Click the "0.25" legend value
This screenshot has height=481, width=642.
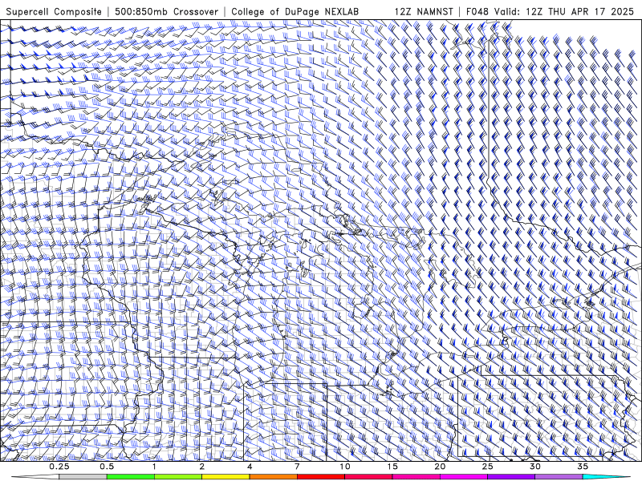pyautogui.click(x=59, y=467)
